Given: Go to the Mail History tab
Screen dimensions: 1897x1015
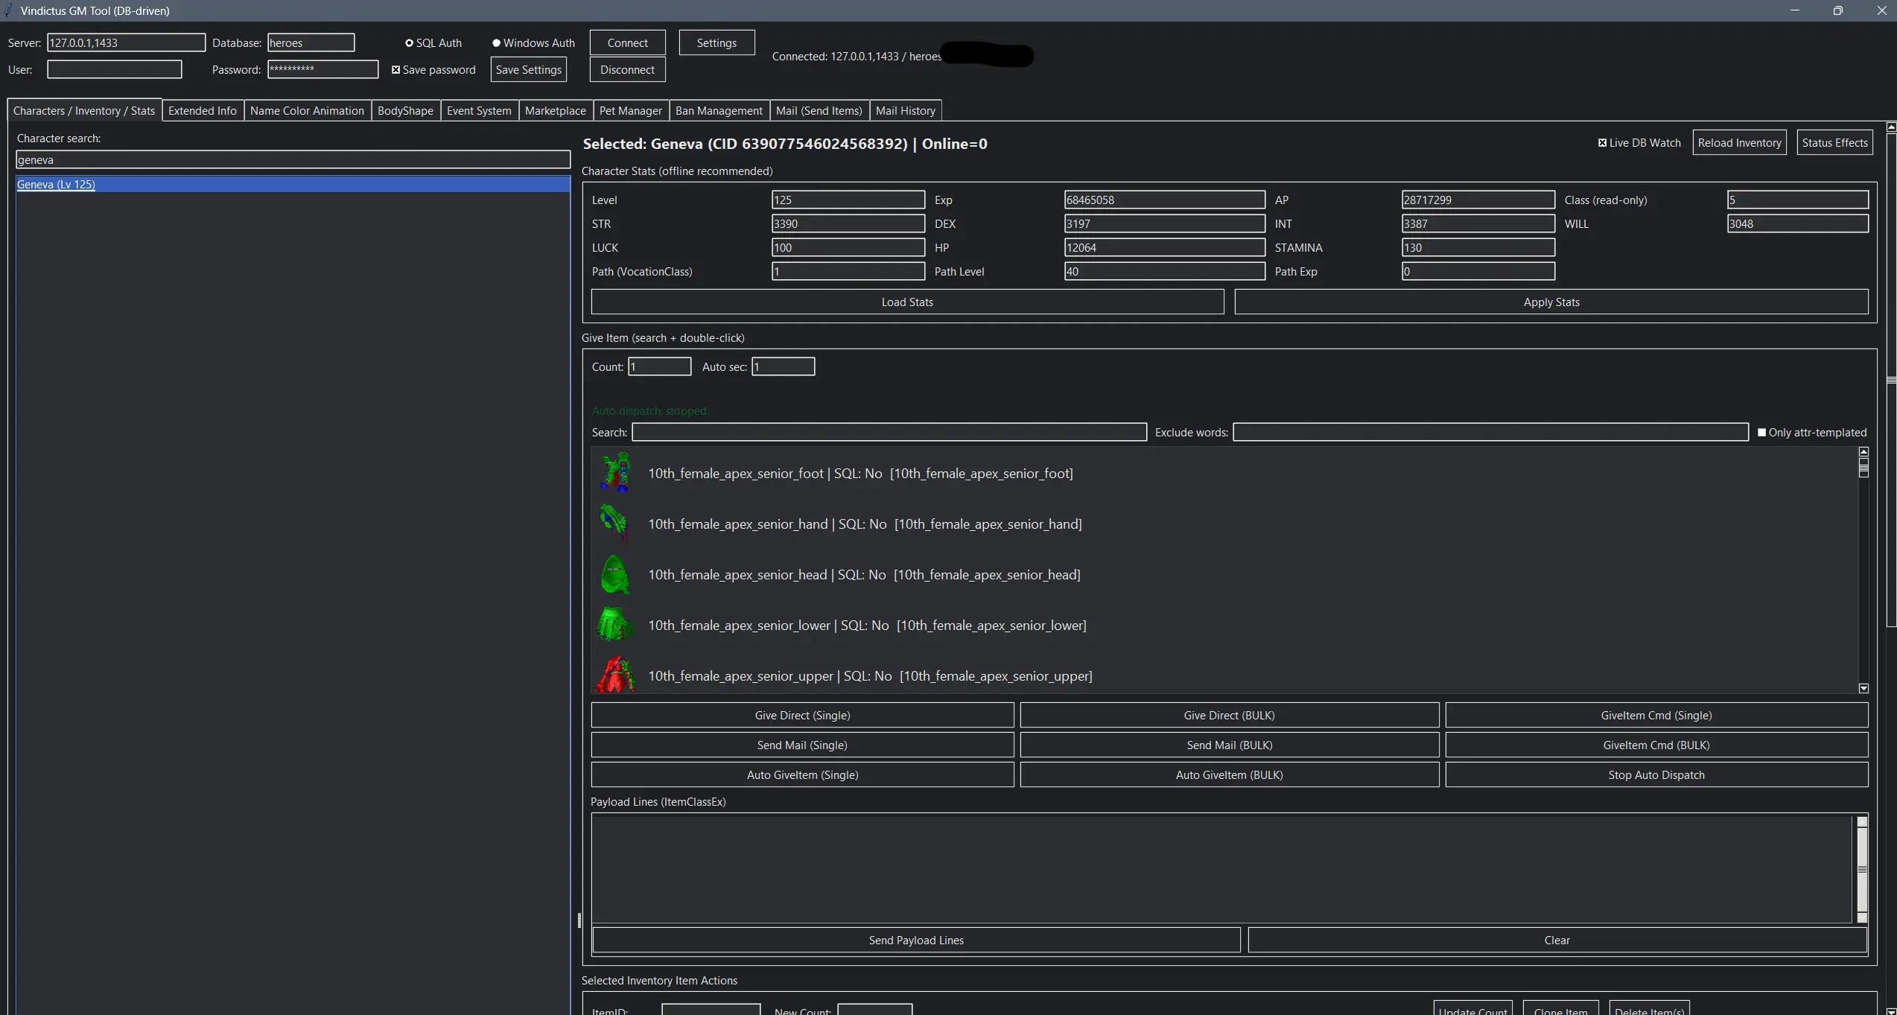Looking at the screenshot, I should [x=905, y=110].
